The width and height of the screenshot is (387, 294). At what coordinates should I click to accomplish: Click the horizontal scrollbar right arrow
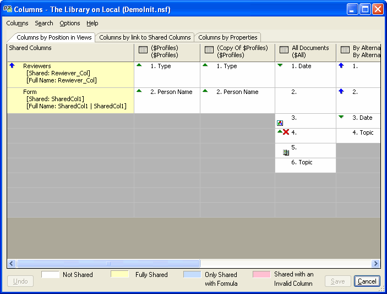click(376, 264)
